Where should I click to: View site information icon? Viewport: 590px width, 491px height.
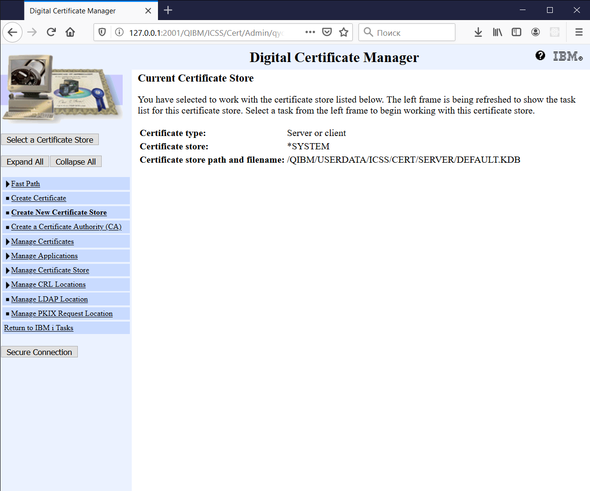tap(119, 32)
